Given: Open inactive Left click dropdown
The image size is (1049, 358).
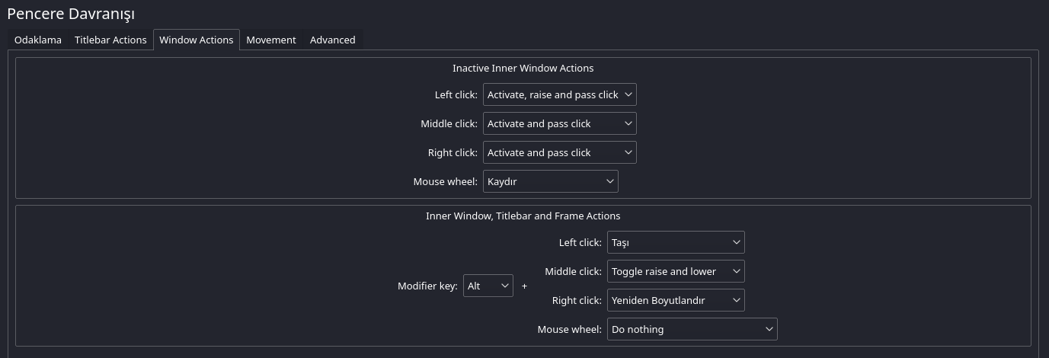Looking at the screenshot, I should tap(559, 94).
